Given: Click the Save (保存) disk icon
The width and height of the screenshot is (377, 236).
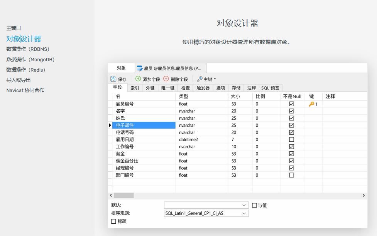Looking at the screenshot, I should [x=113, y=79].
